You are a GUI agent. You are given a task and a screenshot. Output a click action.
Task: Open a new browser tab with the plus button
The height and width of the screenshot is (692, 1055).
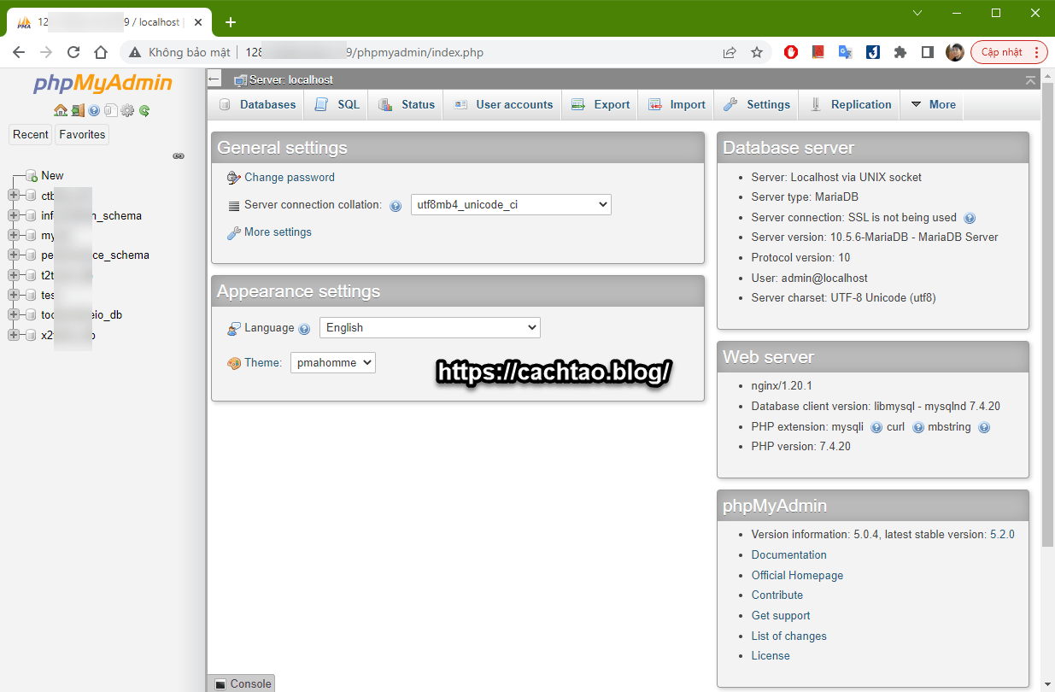230,22
